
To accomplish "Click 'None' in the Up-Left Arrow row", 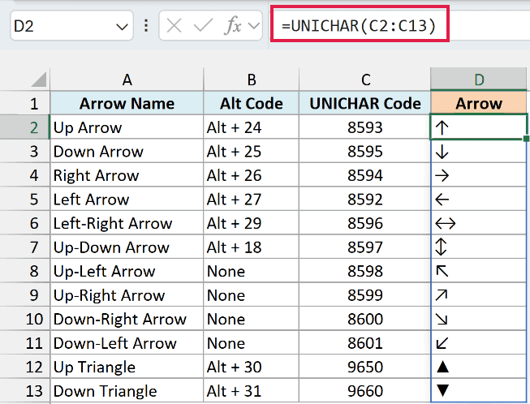I will (x=251, y=271).
